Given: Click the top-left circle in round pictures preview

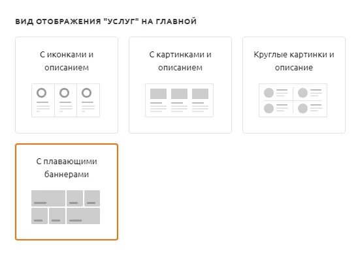Looking at the screenshot, I should [268, 93].
